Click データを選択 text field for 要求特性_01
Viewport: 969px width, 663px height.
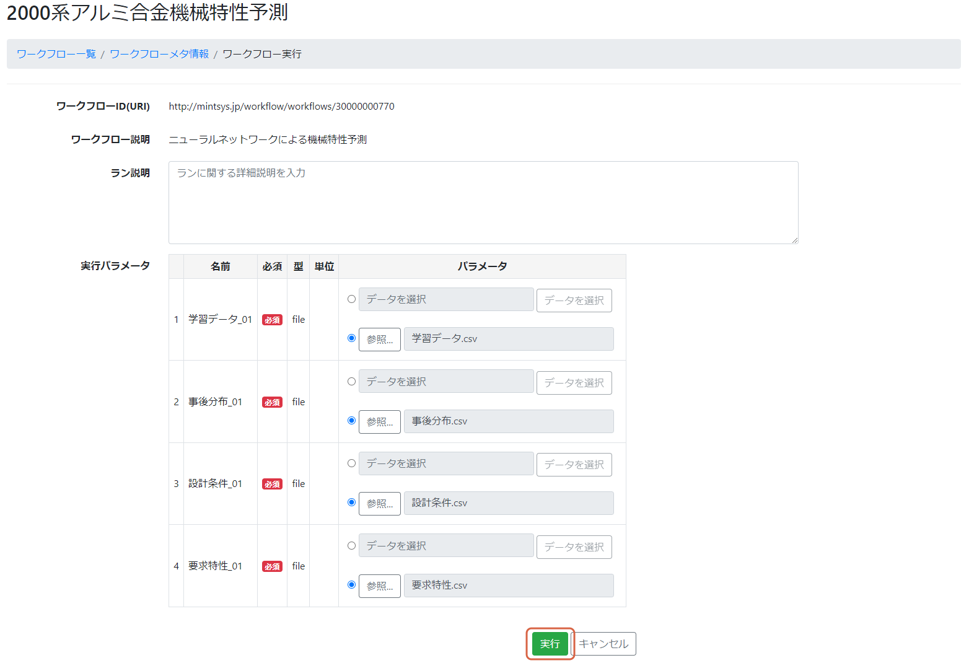click(446, 546)
